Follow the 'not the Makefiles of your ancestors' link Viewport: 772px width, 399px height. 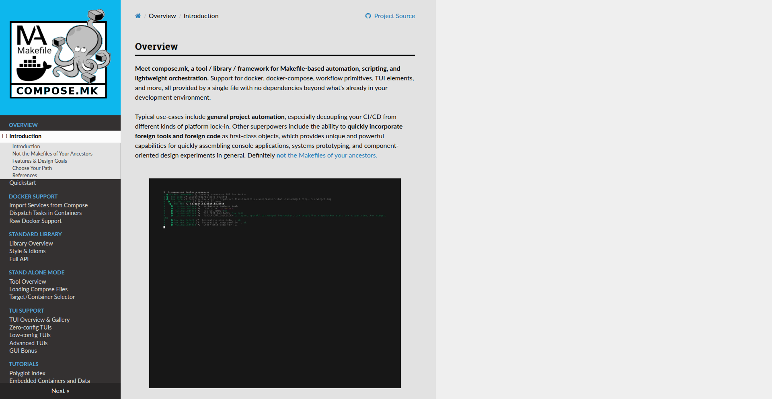326,155
